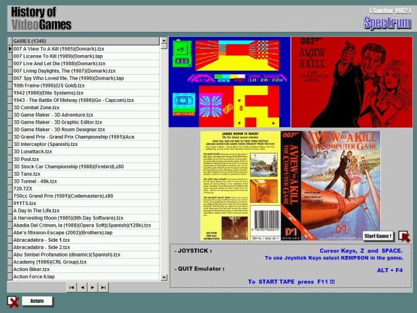Select 3D Stock Car Championship (1988)(Firebird).z80
This screenshot has width=417, height=313.
86,166
